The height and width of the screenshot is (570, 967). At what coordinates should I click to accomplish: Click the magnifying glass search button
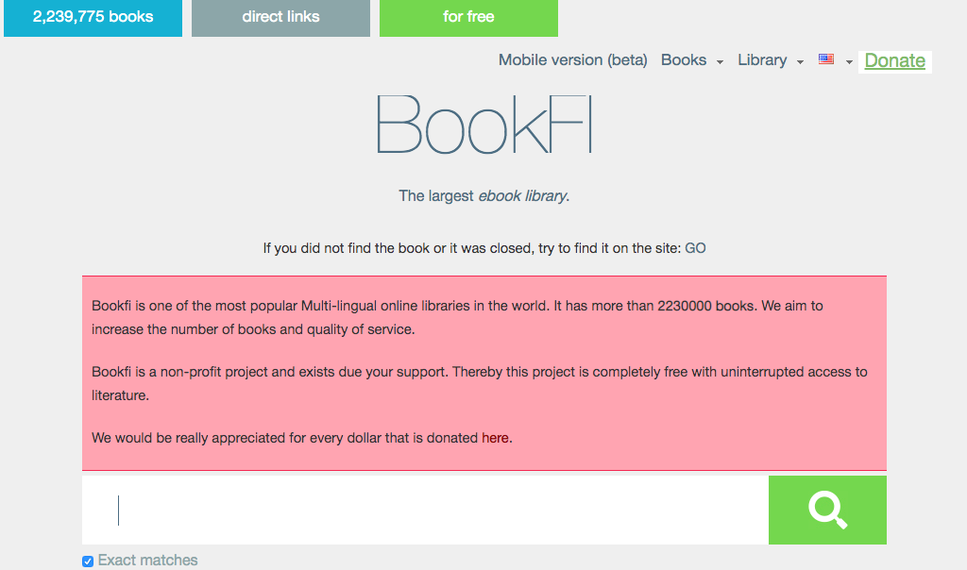(x=827, y=510)
